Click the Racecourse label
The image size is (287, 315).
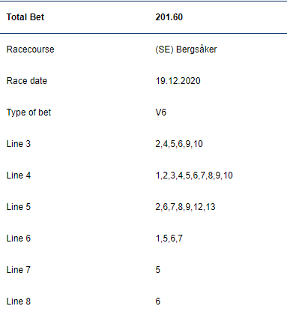(x=30, y=49)
